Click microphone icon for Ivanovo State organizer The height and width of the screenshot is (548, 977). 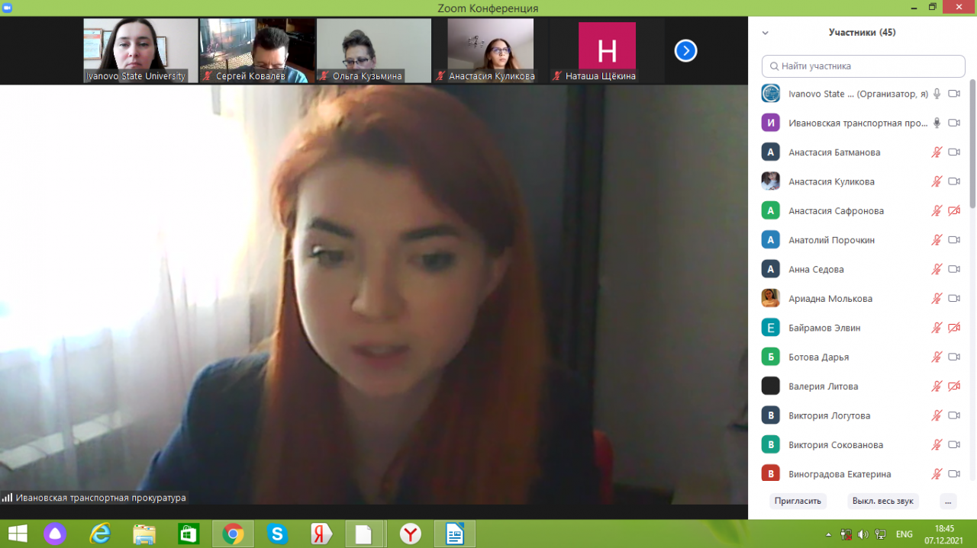click(937, 94)
